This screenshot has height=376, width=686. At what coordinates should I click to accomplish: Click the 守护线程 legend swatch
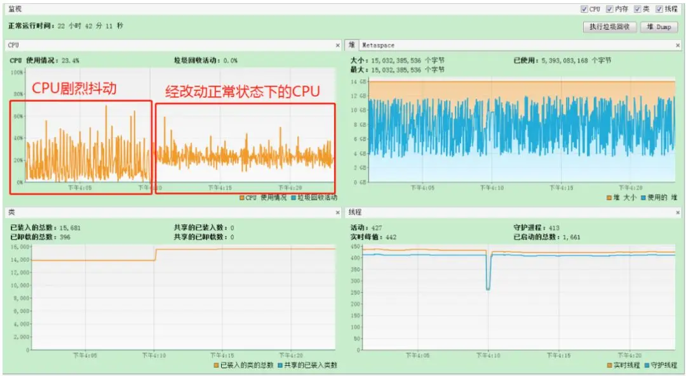pyautogui.click(x=646, y=365)
